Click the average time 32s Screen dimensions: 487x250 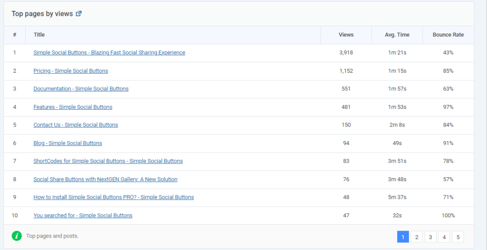point(397,215)
